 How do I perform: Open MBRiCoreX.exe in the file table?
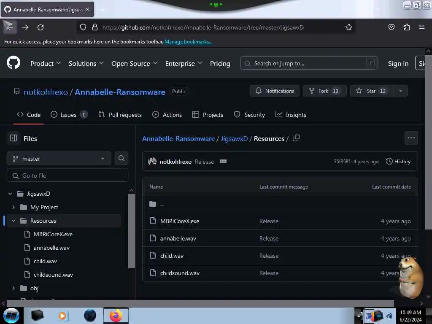(x=180, y=221)
